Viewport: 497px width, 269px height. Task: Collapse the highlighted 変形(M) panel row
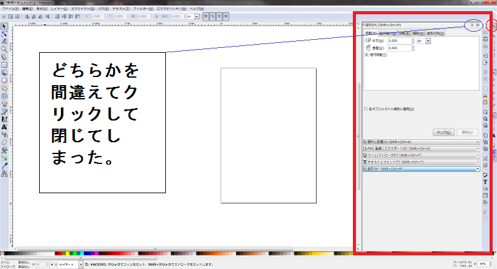point(421,169)
